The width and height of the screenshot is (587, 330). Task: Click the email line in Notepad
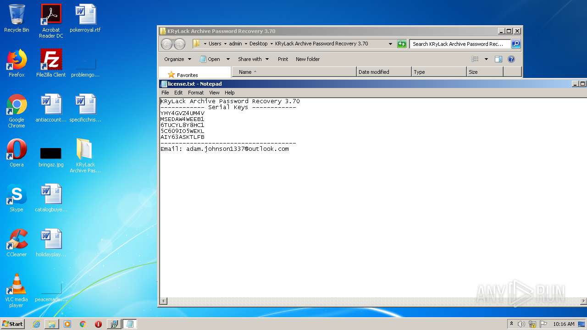225,149
